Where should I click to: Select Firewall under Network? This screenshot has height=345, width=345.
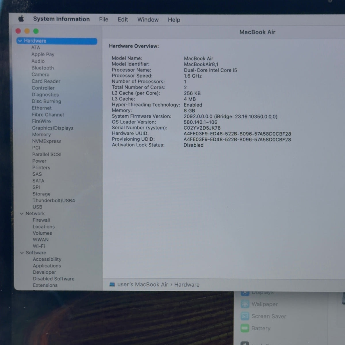click(x=41, y=220)
